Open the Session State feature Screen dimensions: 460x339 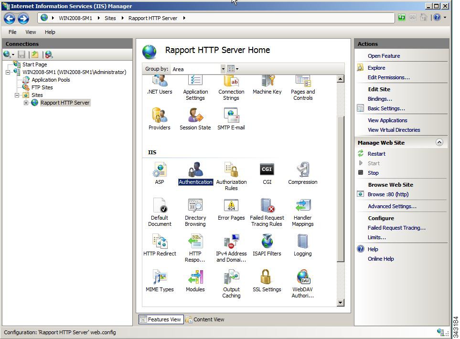(x=195, y=119)
